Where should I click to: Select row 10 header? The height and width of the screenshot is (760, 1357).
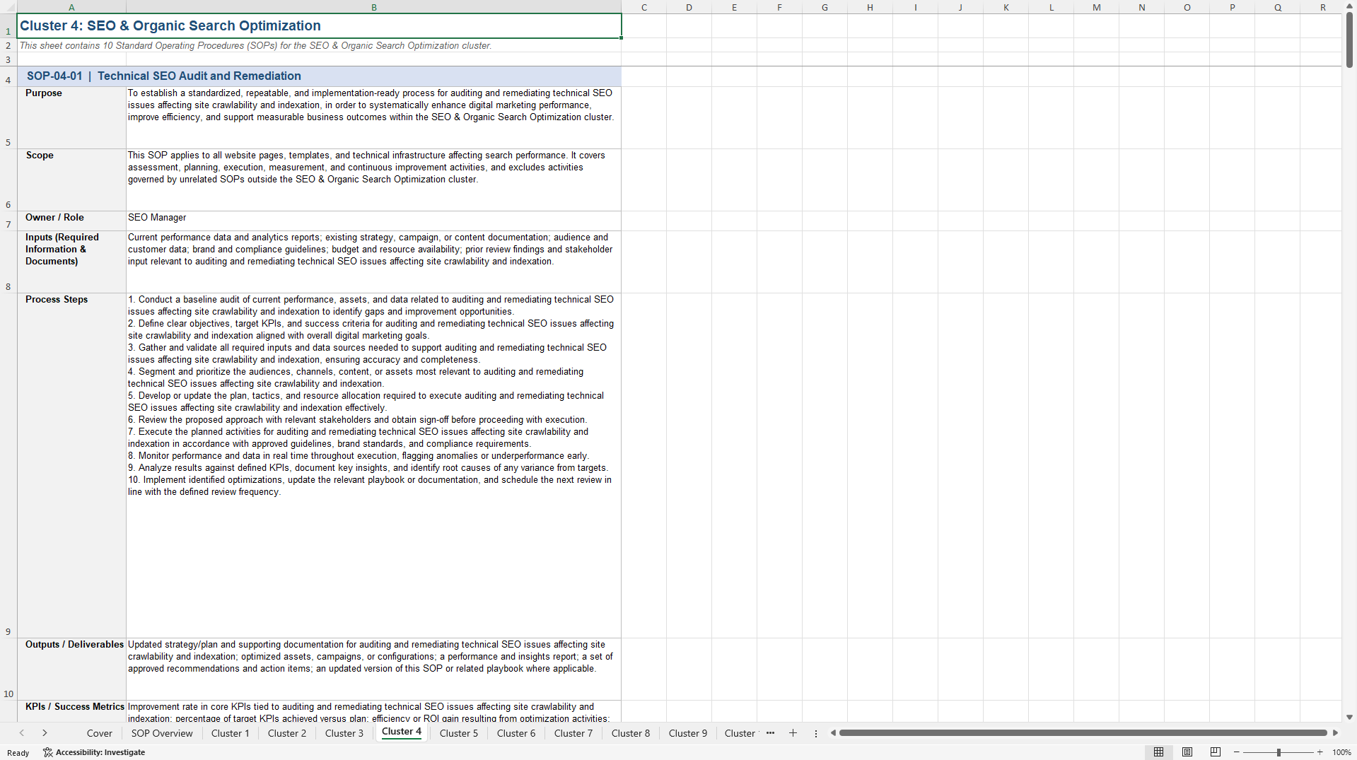[8, 670]
